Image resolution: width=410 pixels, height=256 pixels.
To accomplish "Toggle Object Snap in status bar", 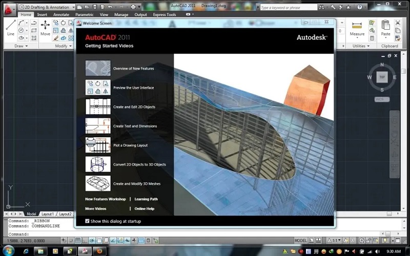I will coord(99,240).
